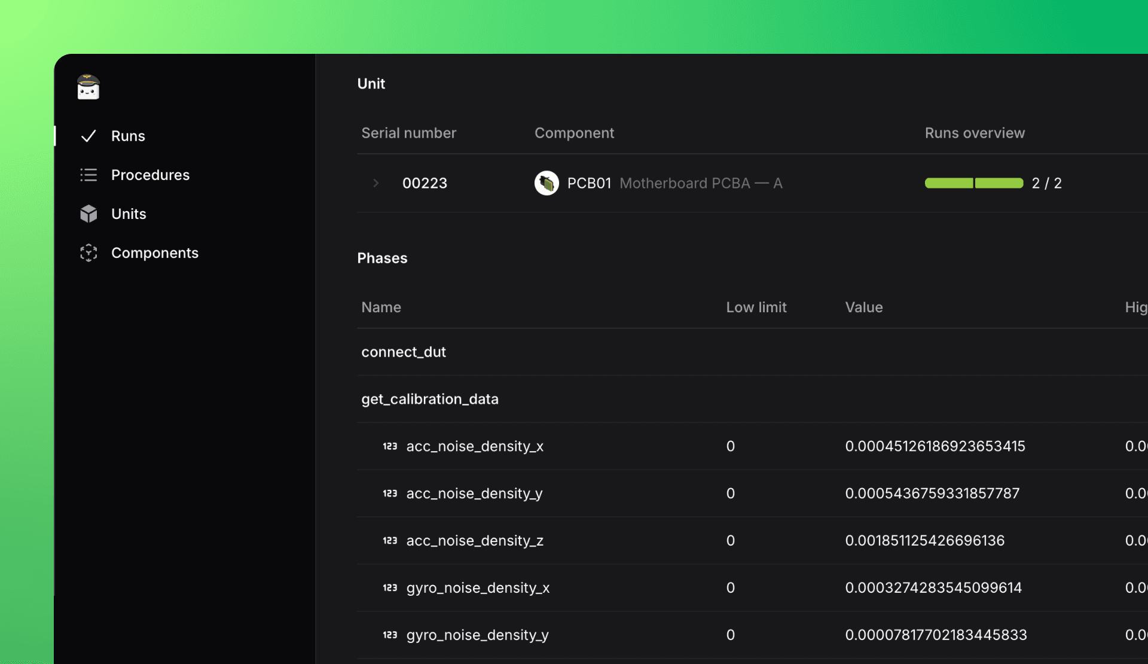Click the 123 icon next to gyro_noise_density_y
The width and height of the screenshot is (1148, 664).
click(390, 635)
